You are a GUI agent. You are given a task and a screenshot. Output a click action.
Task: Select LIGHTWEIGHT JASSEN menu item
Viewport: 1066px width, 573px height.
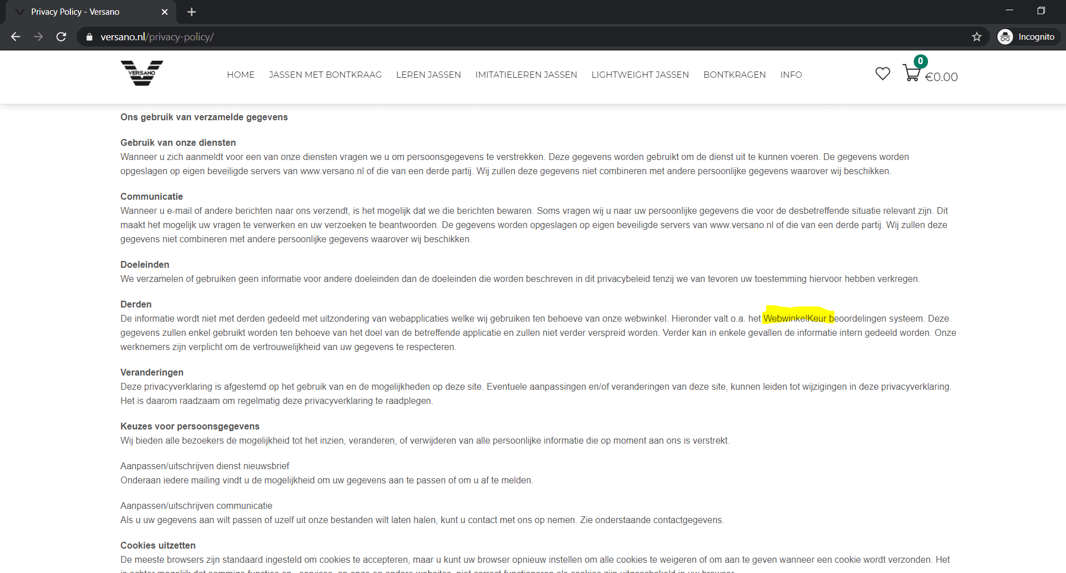[639, 75]
